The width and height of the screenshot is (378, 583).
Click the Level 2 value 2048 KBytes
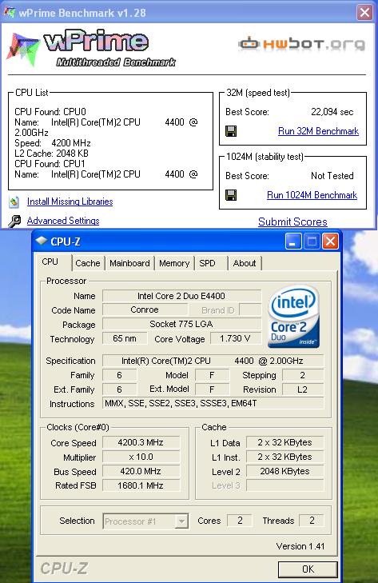tap(284, 472)
